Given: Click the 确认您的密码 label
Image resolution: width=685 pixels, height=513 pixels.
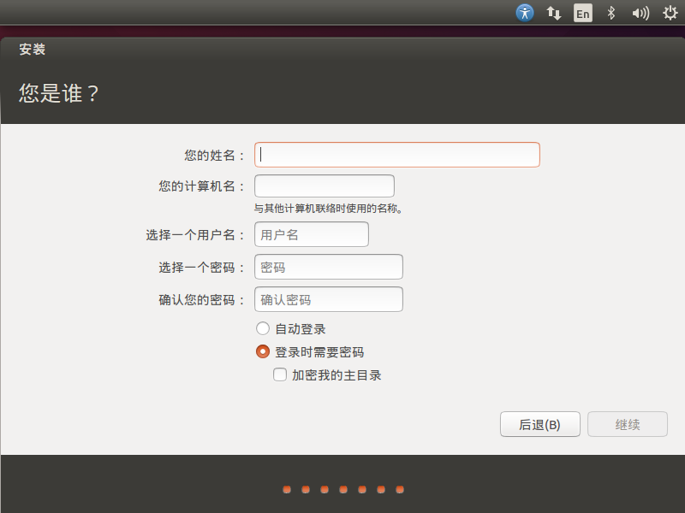Looking at the screenshot, I should [202, 300].
